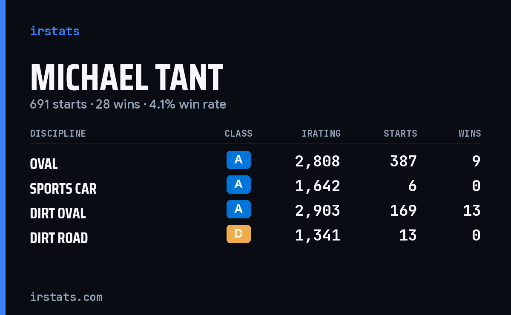Click the Dirt Oval iRating value 2,903
The image size is (511, 315).
click(x=318, y=211)
